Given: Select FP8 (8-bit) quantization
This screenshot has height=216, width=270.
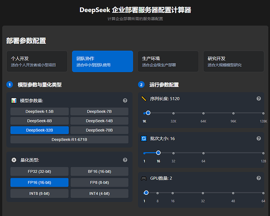Looking at the screenshot, I should click(x=99, y=182).
